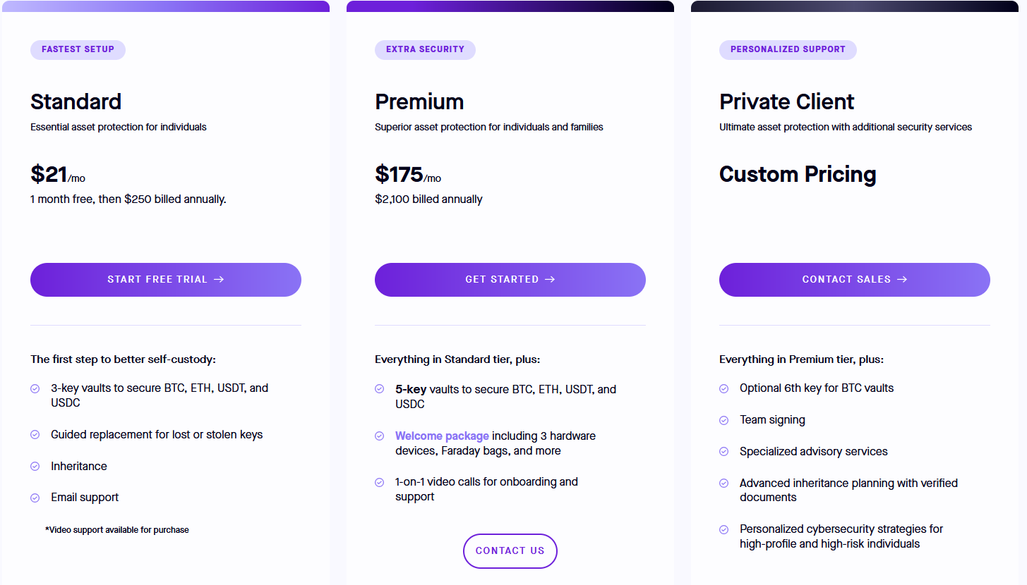Click the outlined Contact Us button
Image resolution: width=1027 pixels, height=585 pixels.
pyautogui.click(x=510, y=551)
